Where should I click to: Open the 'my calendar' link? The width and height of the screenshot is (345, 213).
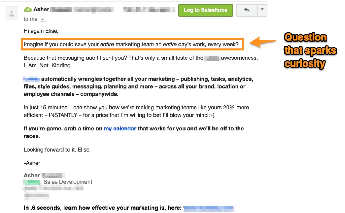[120, 129]
